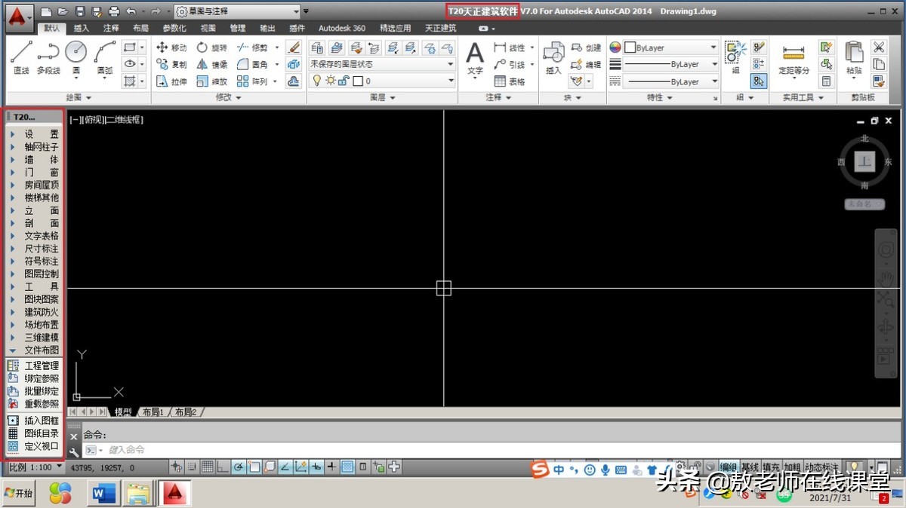Click the 文字 (Text) annotation tool
906x508 pixels.
[x=474, y=58]
